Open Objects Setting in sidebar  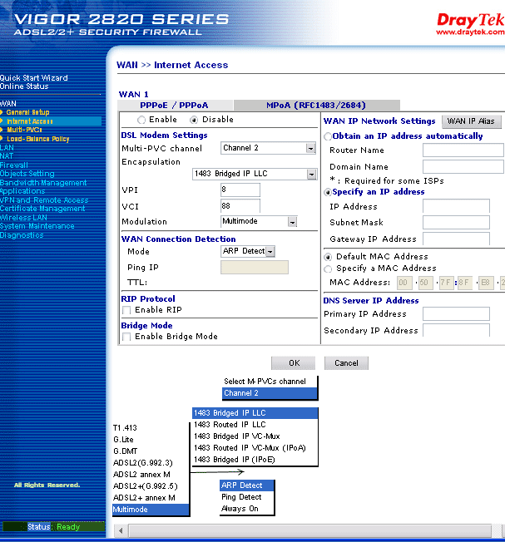pyautogui.click(x=27, y=174)
